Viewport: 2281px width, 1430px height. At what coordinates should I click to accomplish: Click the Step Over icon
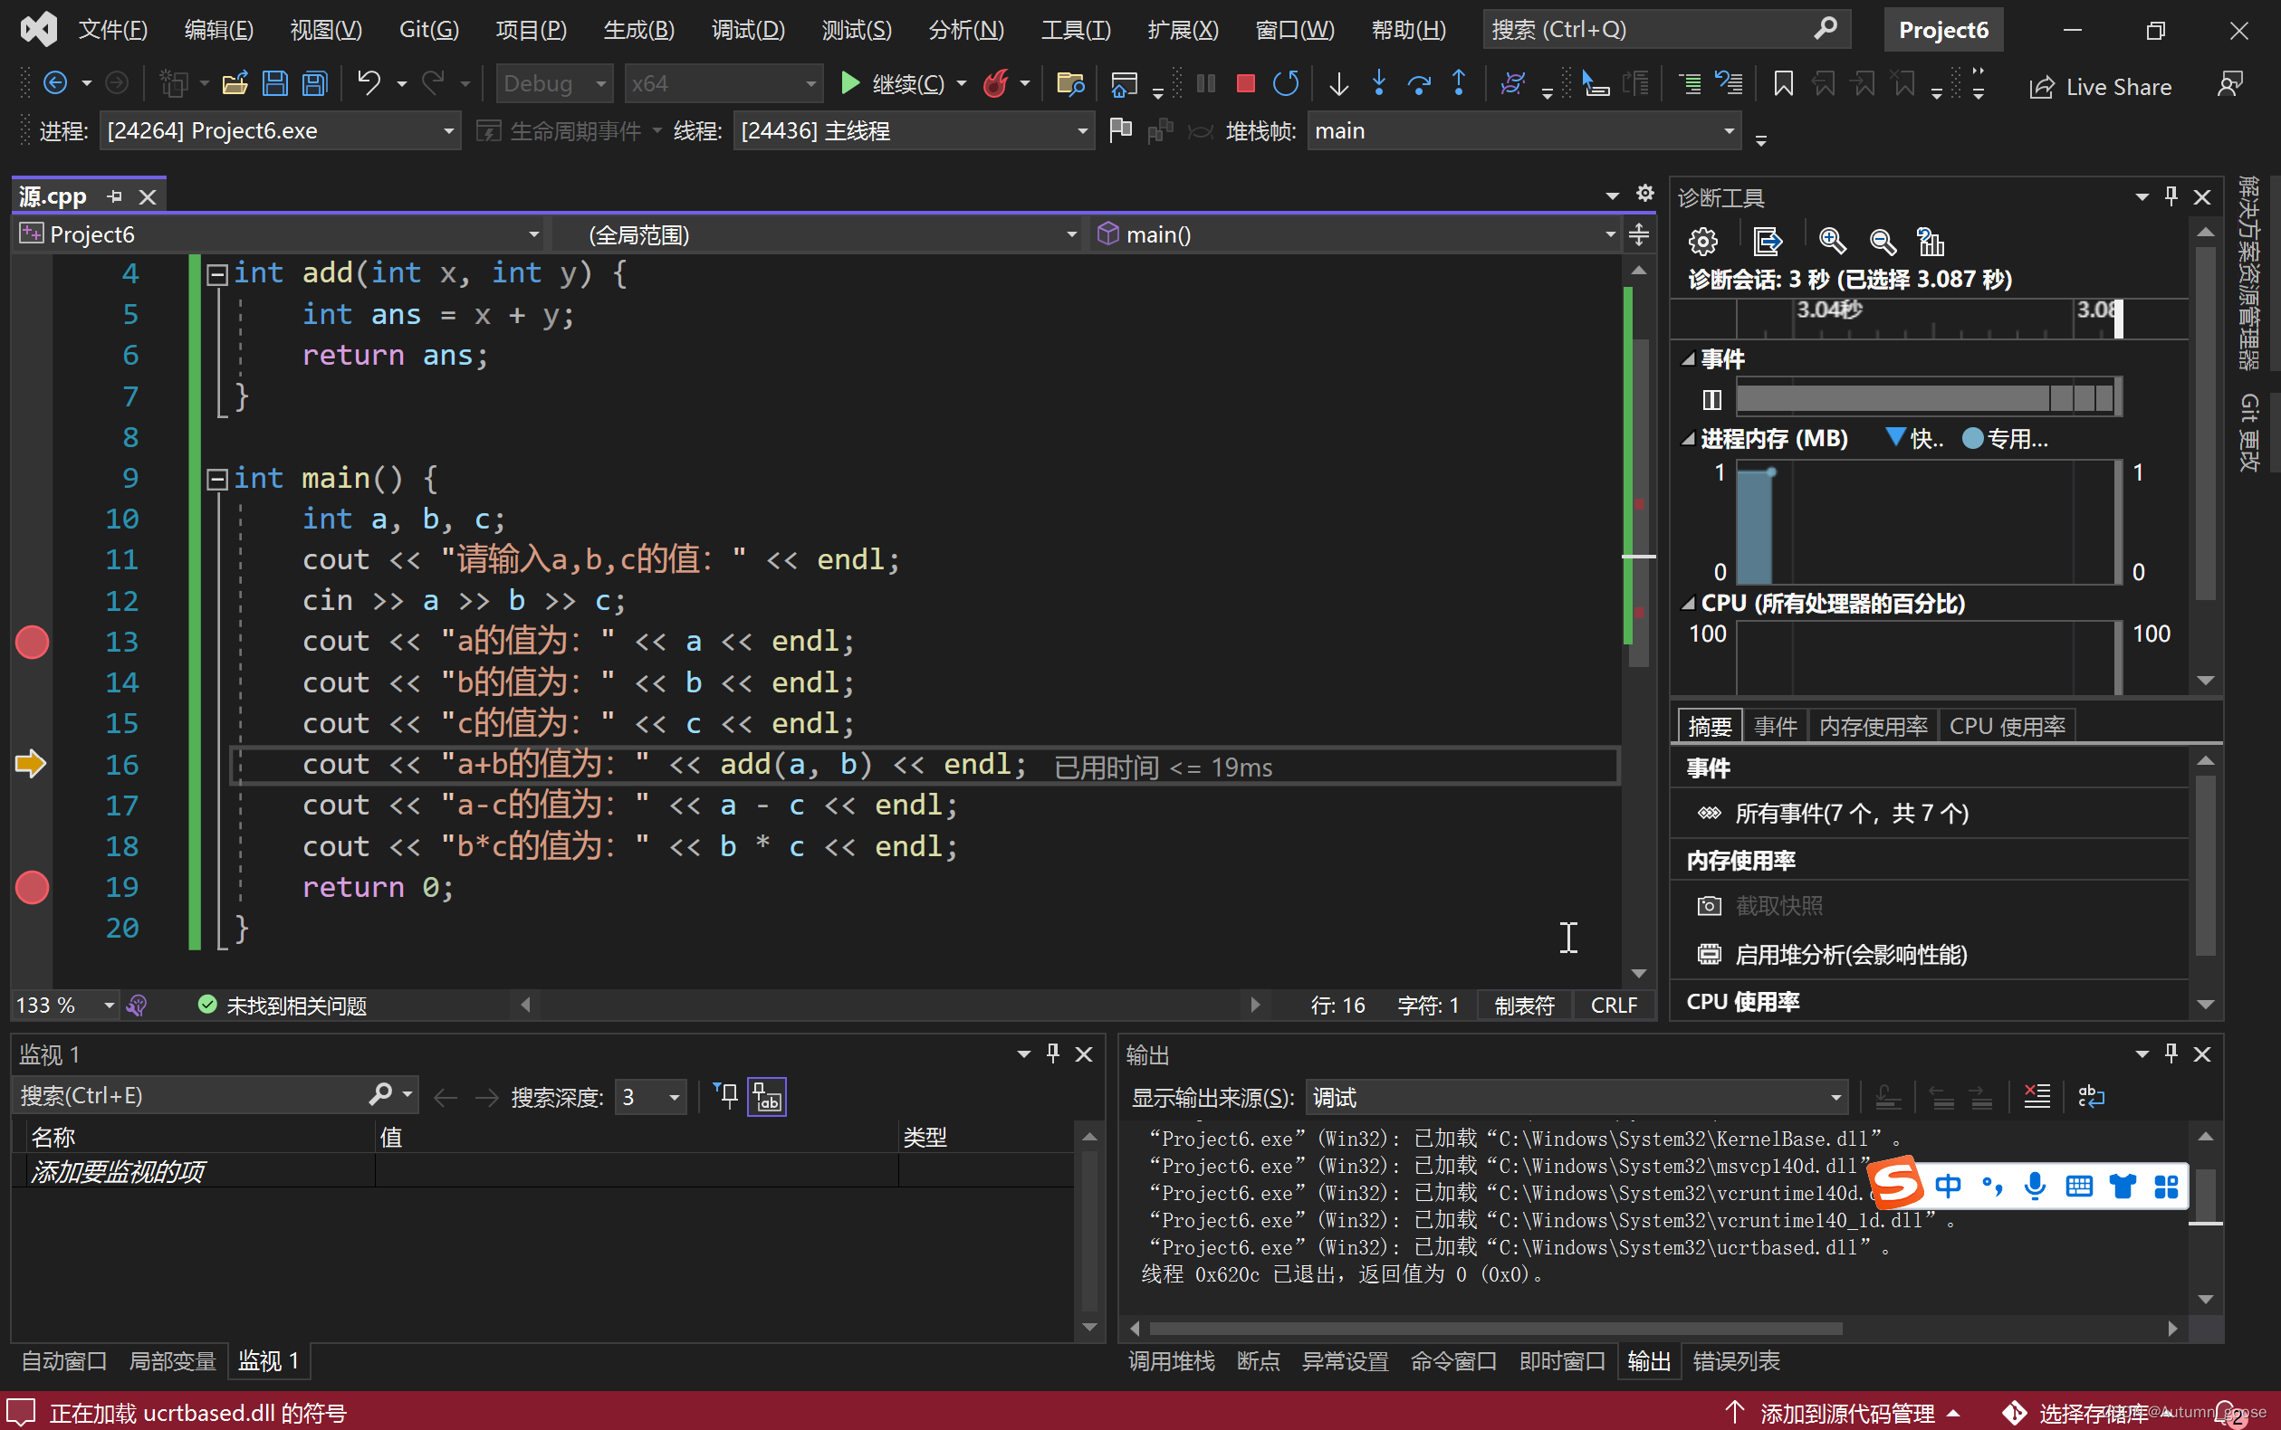point(1418,84)
